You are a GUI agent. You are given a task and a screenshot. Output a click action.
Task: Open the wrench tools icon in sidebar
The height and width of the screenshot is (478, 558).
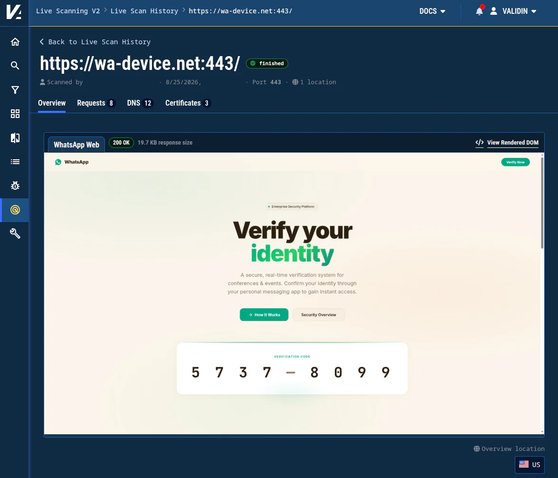[x=15, y=234]
